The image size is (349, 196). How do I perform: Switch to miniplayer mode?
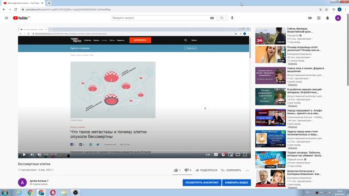coord(231,155)
